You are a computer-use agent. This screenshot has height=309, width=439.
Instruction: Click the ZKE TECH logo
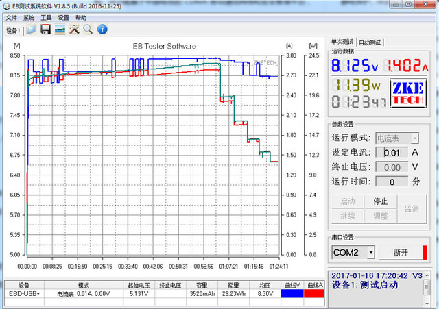pos(409,93)
